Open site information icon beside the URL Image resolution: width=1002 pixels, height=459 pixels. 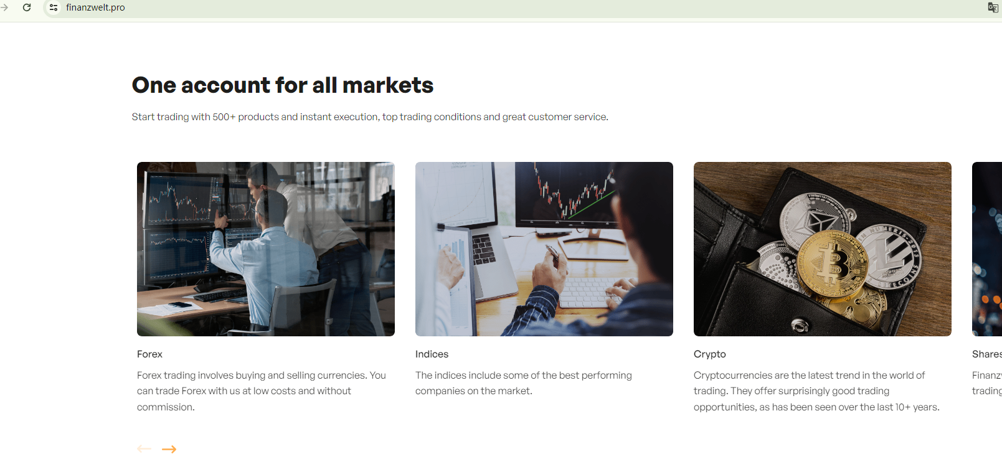[54, 7]
